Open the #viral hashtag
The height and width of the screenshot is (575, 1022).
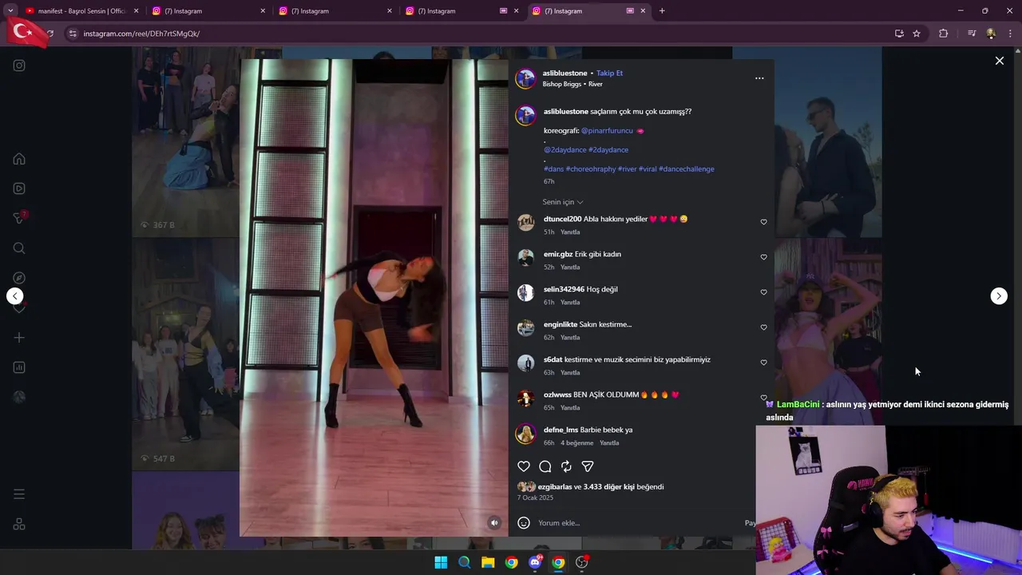[x=648, y=169]
